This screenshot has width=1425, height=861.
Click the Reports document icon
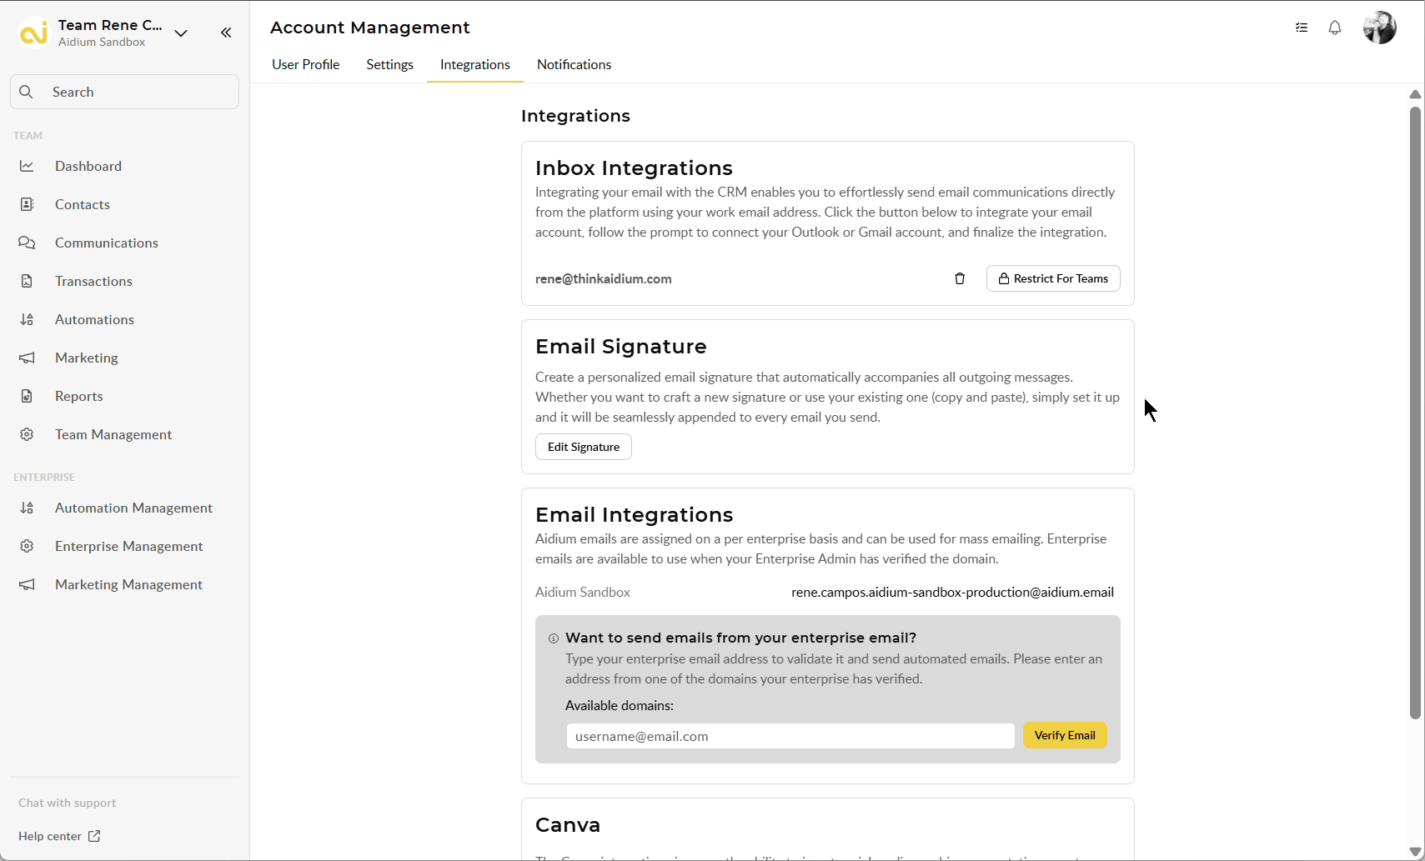pos(27,396)
